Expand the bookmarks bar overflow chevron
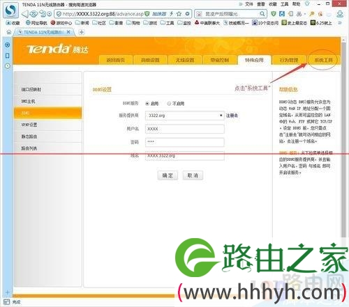The width and height of the screenshot is (349, 307). [x=340, y=23]
